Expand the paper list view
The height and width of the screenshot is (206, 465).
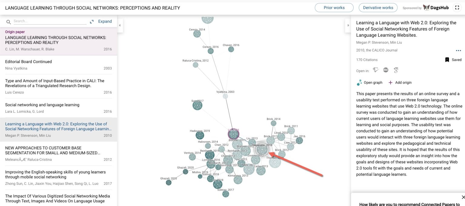[x=101, y=22]
